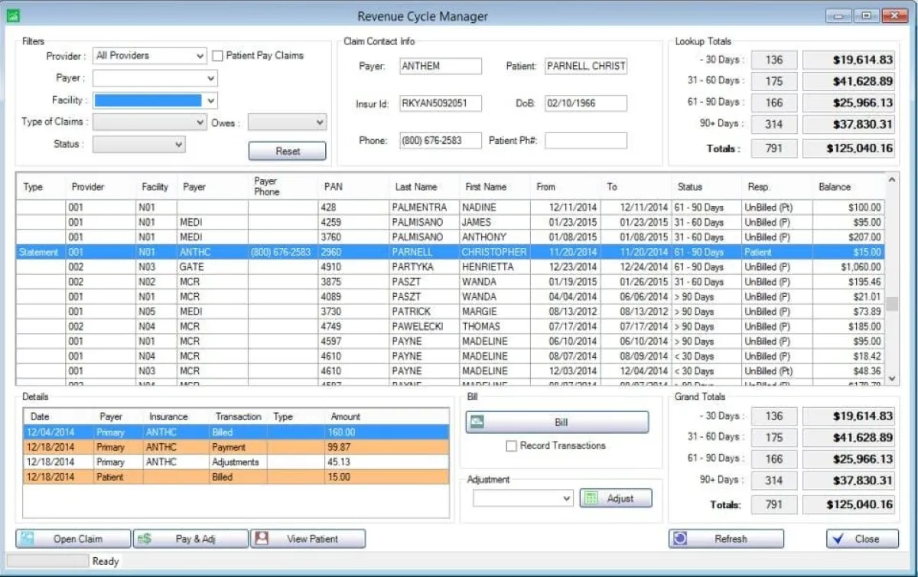Click the Refresh button icon

pos(681,539)
